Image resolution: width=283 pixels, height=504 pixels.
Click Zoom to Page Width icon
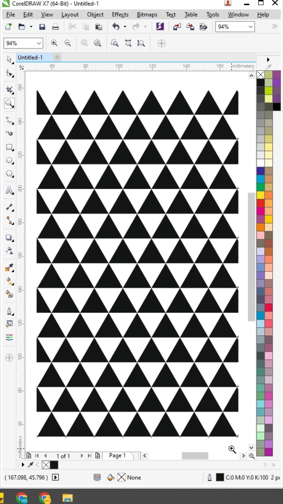click(x=128, y=43)
